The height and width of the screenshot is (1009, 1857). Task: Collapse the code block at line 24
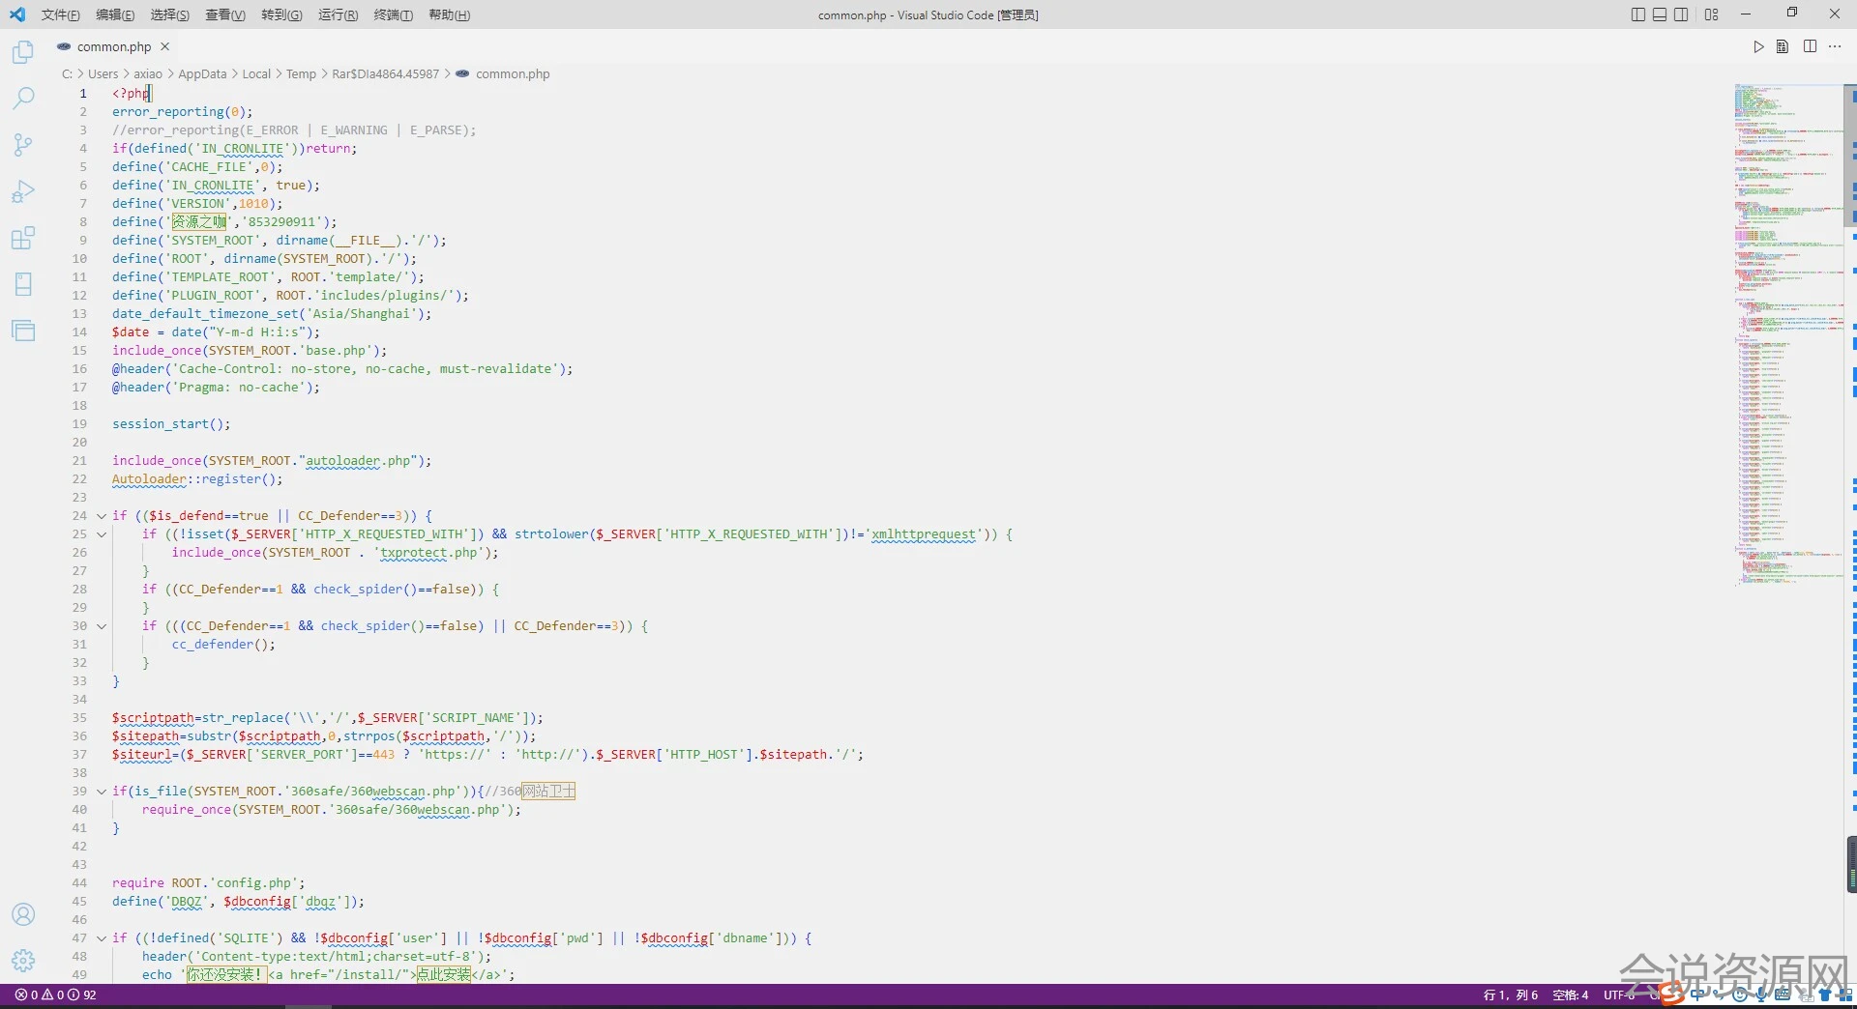click(x=102, y=516)
